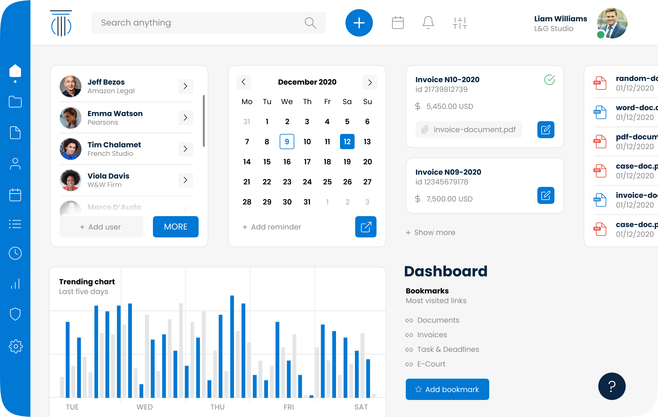This screenshot has width=658, height=417.
Task: Edit Invoice N10-2020 with pencil icon
Action: [546, 130]
